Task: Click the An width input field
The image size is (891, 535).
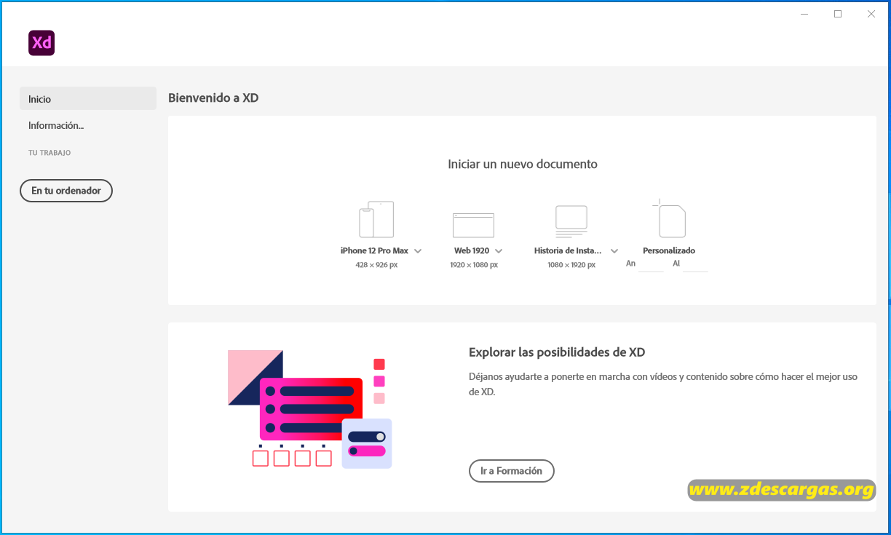Action: [652, 264]
